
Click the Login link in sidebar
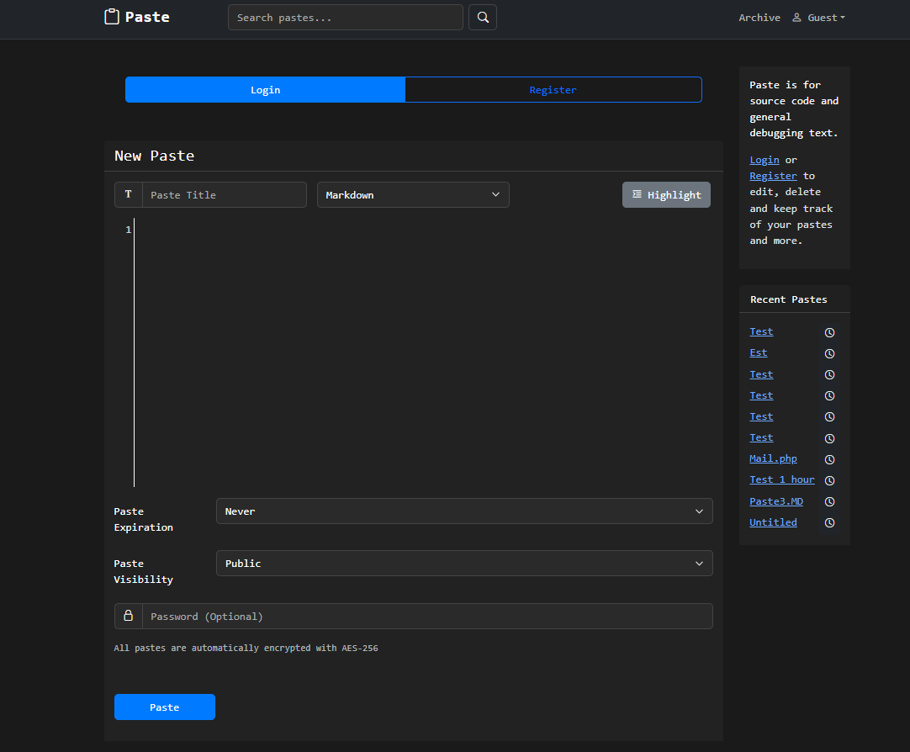click(x=764, y=160)
